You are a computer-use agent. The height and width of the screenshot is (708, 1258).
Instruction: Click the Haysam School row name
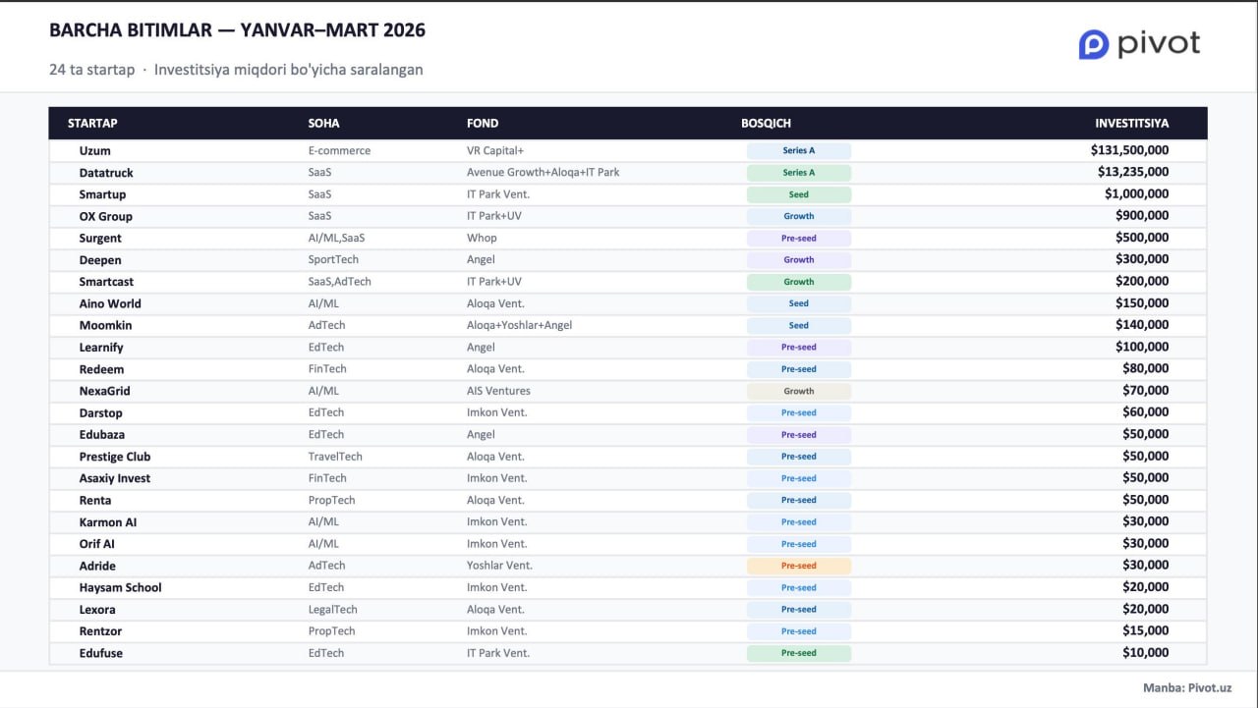point(120,587)
